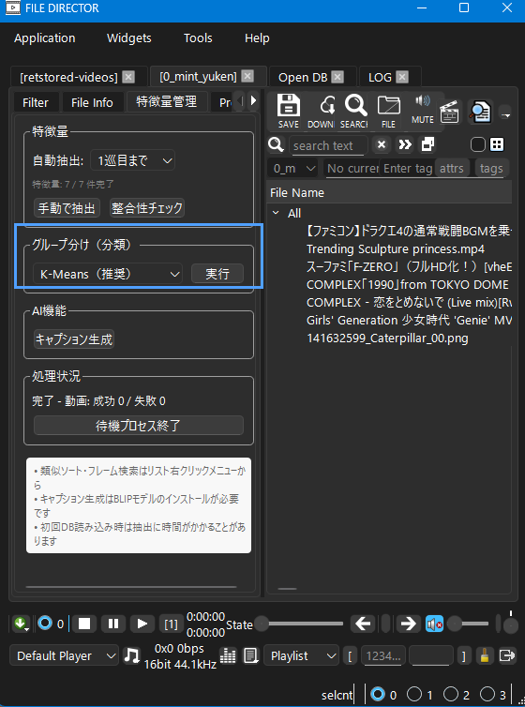This screenshot has width=525, height=707.
Task: Select 141632599_Caterpillar_00.png file
Action: 387,338
